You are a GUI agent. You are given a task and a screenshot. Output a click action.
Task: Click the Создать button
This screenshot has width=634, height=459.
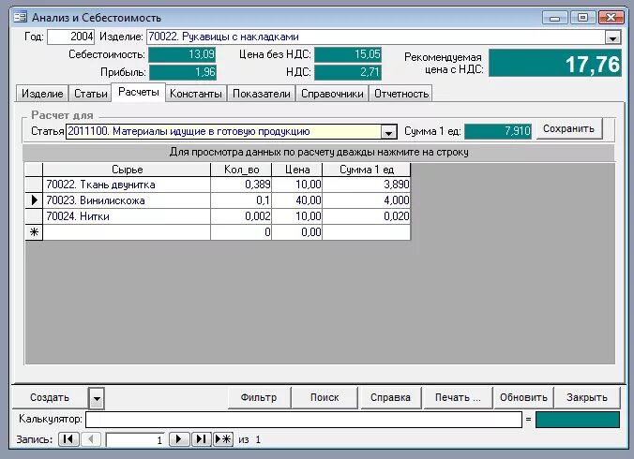(50, 397)
